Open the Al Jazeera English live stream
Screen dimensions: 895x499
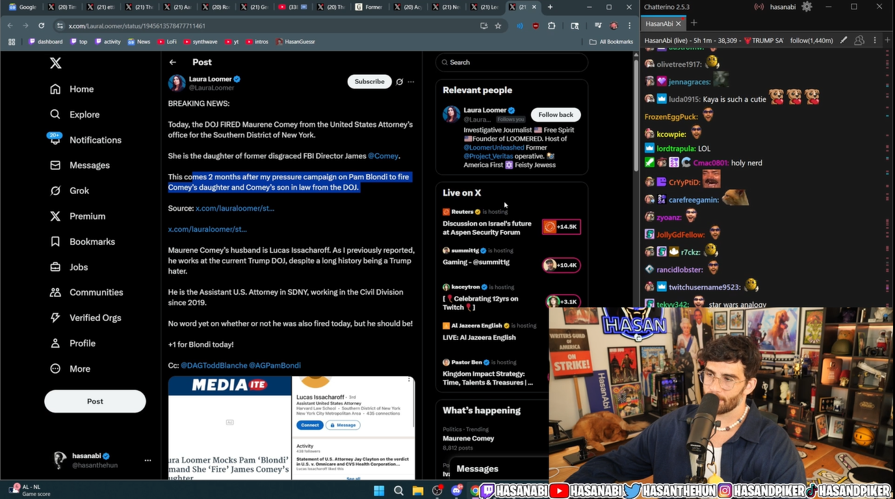[x=479, y=337]
